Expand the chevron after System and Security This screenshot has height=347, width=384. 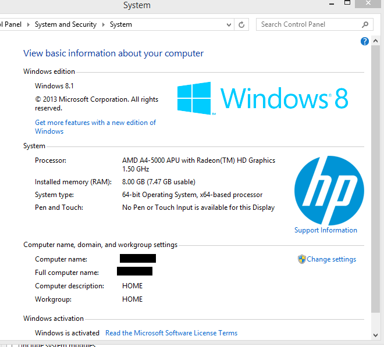(104, 24)
